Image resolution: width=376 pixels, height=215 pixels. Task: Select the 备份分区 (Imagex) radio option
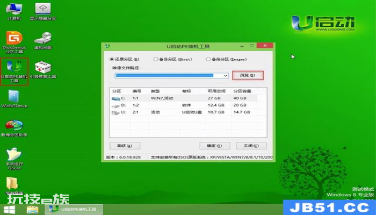(x=226, y=59)
